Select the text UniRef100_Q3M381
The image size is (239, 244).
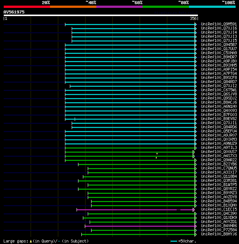pyautogui.click(x=219, y=181)
